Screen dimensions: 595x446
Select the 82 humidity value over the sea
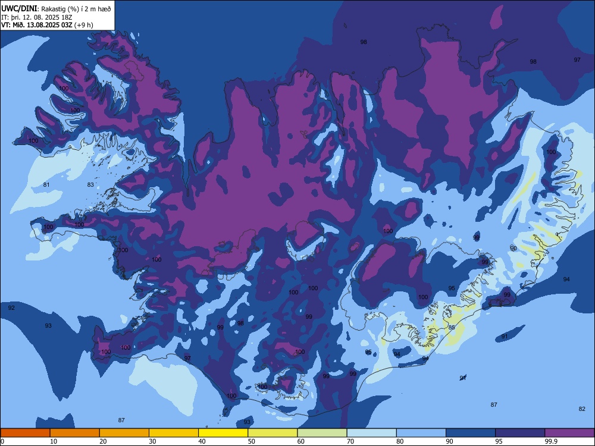pyautogui.click(x=582, y=409)
